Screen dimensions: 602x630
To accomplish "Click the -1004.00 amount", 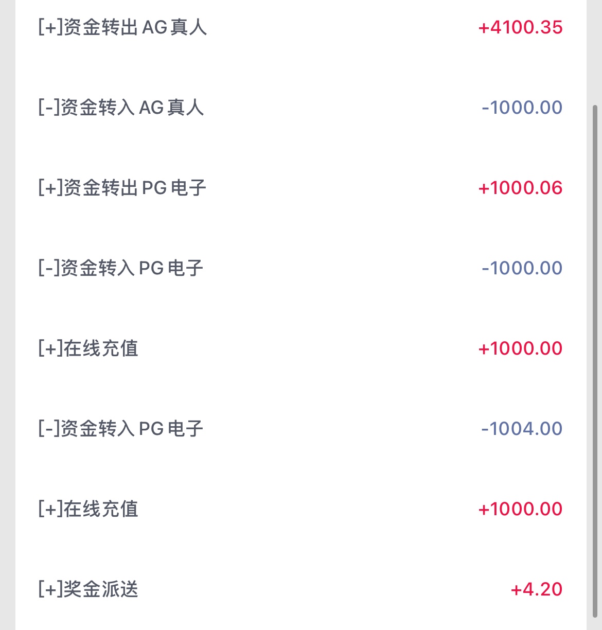I will (x=522, y=429).
